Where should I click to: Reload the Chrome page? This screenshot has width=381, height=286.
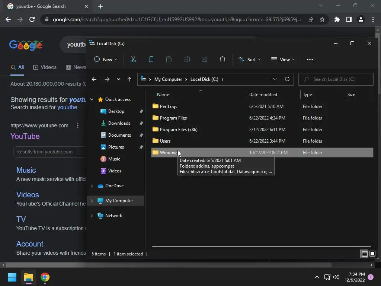(x=32, y=19)
